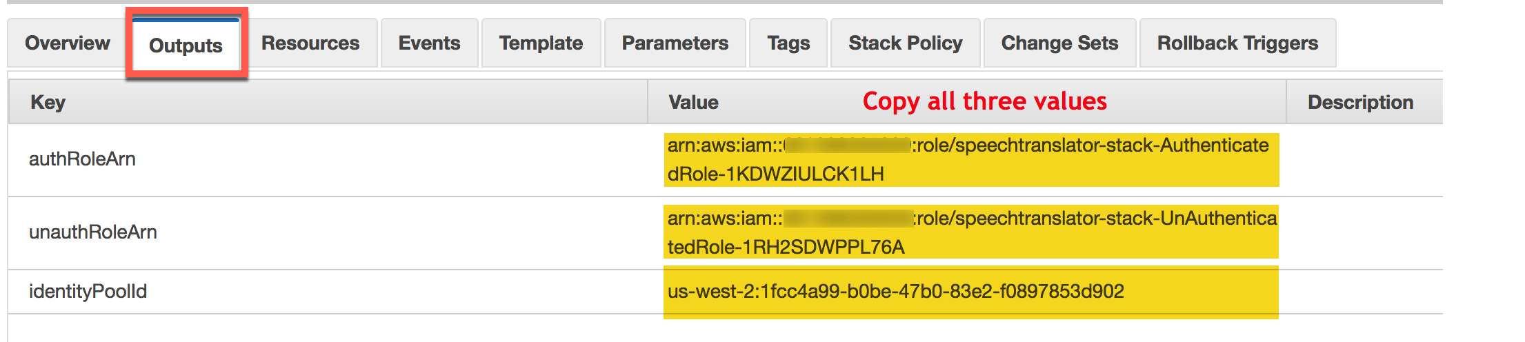Viewport: 1525px width, 342px height.
Task: Show the stack Events tab
Action: [x=429, y=43]
